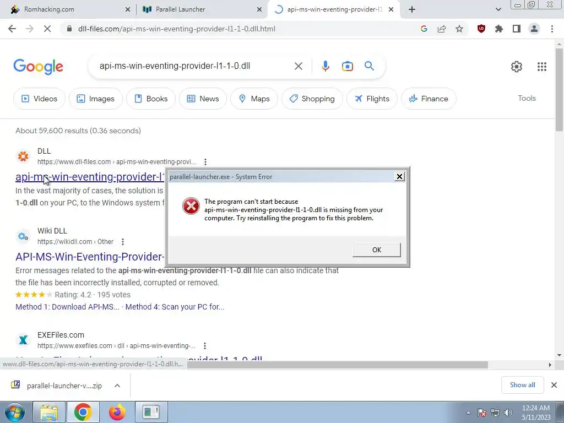Viewport: 564px width, 423px height.
Task: Filter results by Maps
Action: 254,99
